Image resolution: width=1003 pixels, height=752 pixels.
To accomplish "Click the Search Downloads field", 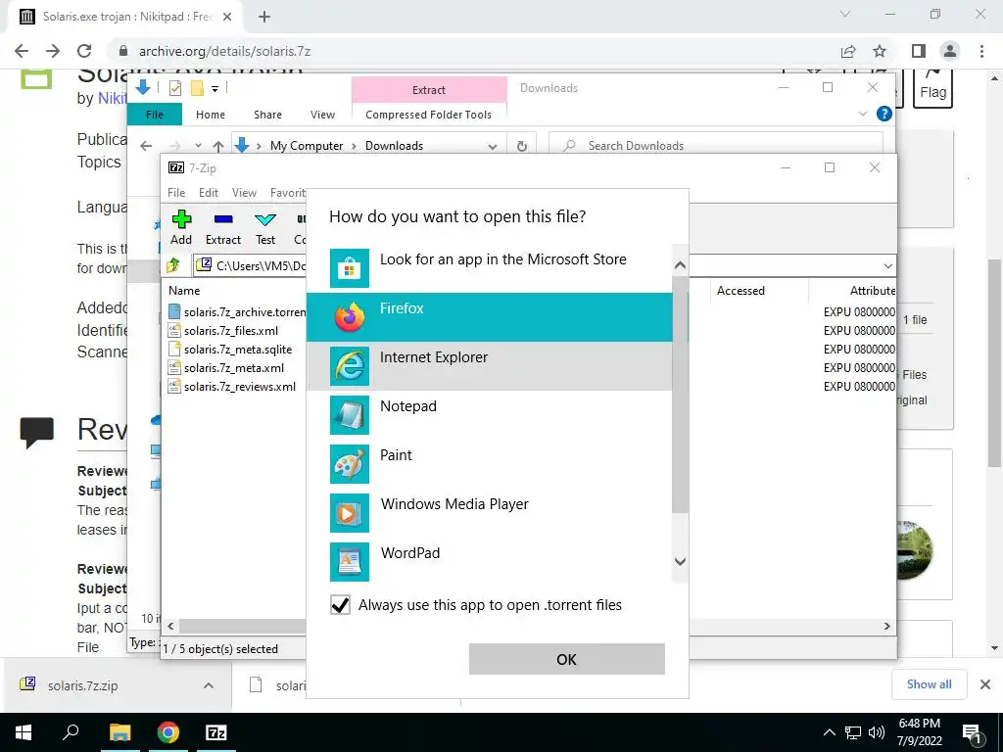I will coord(716,146).
